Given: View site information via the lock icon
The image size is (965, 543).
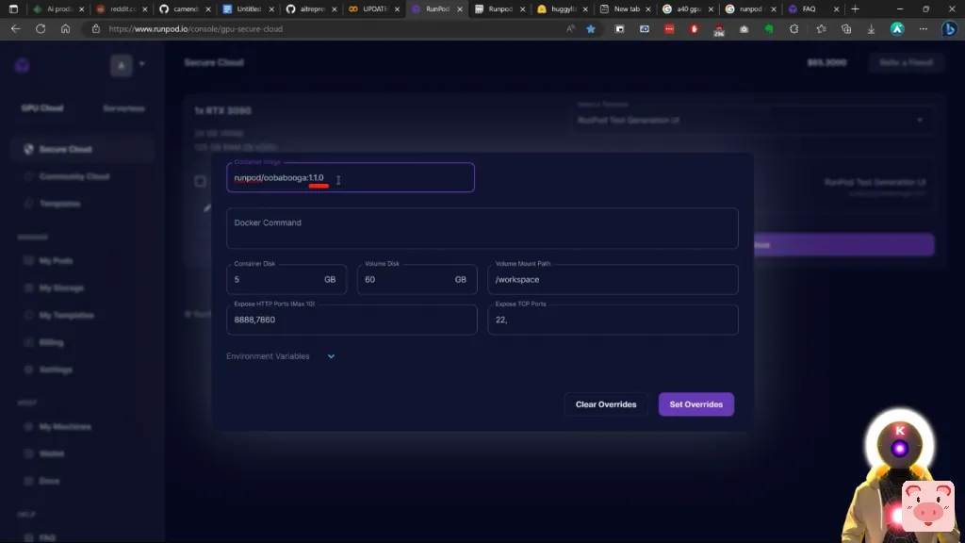Looking at the screenshot, I should (95, 29).
